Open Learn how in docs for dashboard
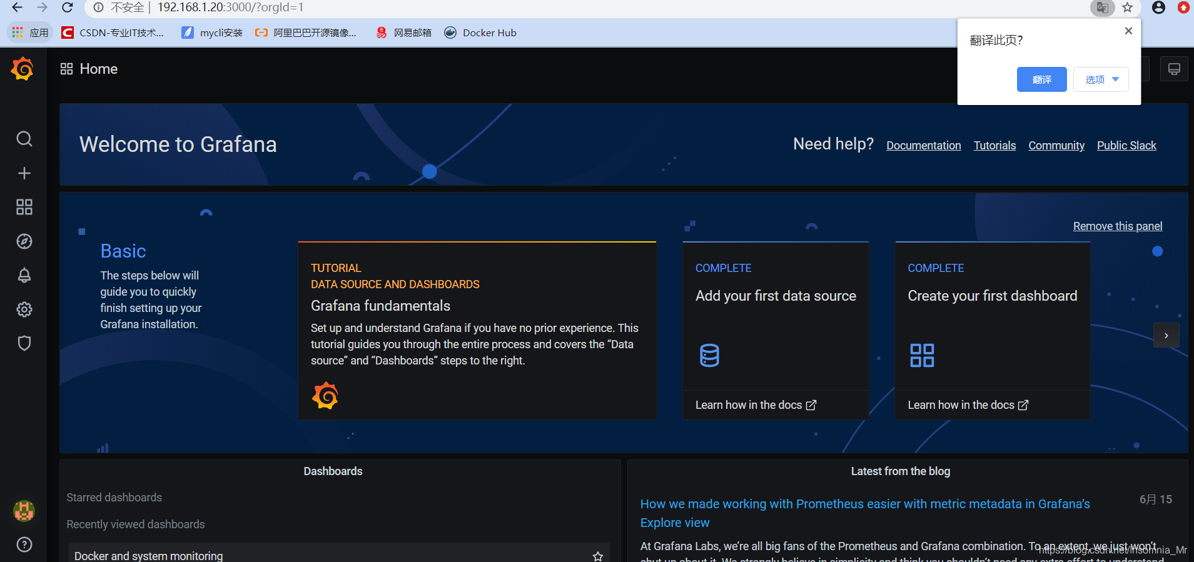This screenshot has width=1194, height=562. tap(968, 405)
